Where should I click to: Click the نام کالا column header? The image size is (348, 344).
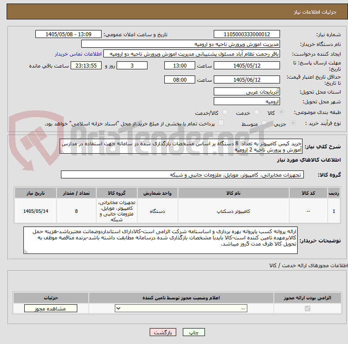click(233, 193)
